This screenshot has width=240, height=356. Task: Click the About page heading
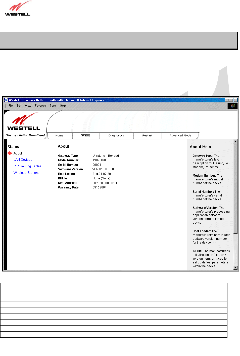(x=63, y=146)
